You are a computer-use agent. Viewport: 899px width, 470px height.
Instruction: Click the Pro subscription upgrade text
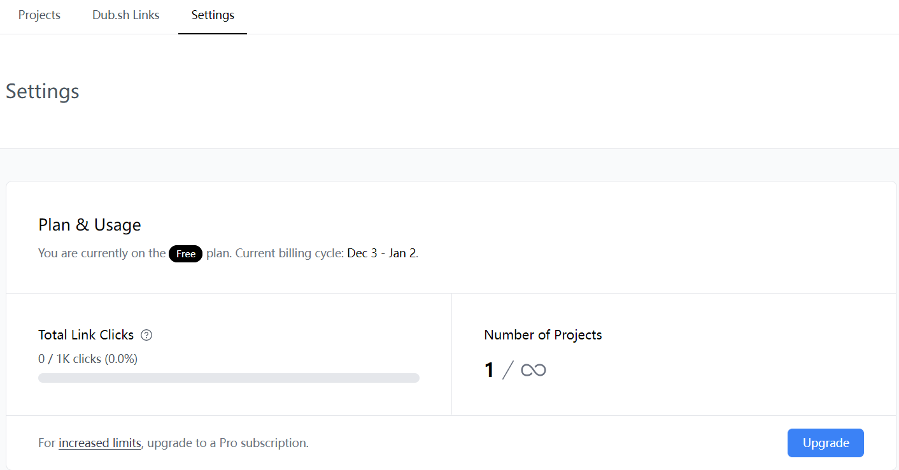click(x=228, y=443)
